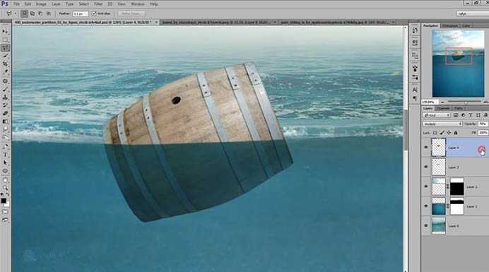
Task: Click the Lock position icon in Layers panel
Action: coord(449,133)
